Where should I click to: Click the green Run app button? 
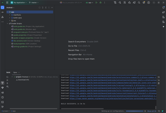point(96,3)
